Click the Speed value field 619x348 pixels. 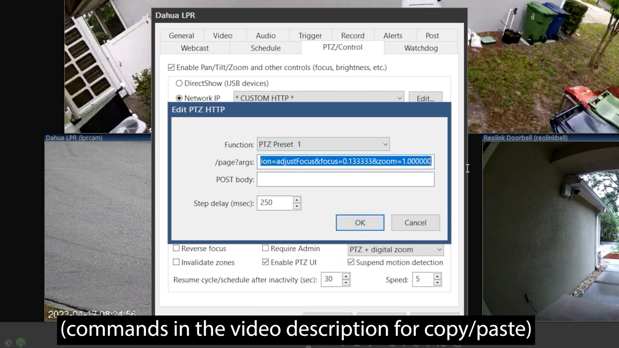coord(423,279)
